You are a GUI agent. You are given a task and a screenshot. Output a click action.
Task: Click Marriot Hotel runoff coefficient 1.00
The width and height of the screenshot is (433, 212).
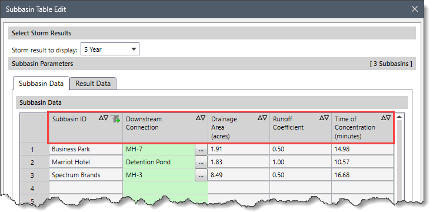[x=301, y=163]
